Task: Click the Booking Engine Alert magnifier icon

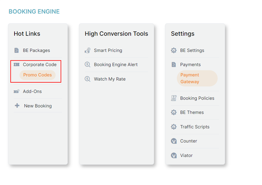Action: [88, 65]
